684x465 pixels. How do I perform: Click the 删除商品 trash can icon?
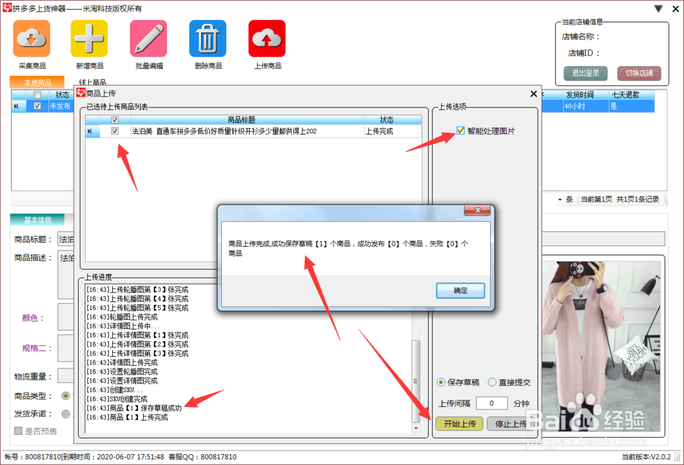click(x=208, y=38)
